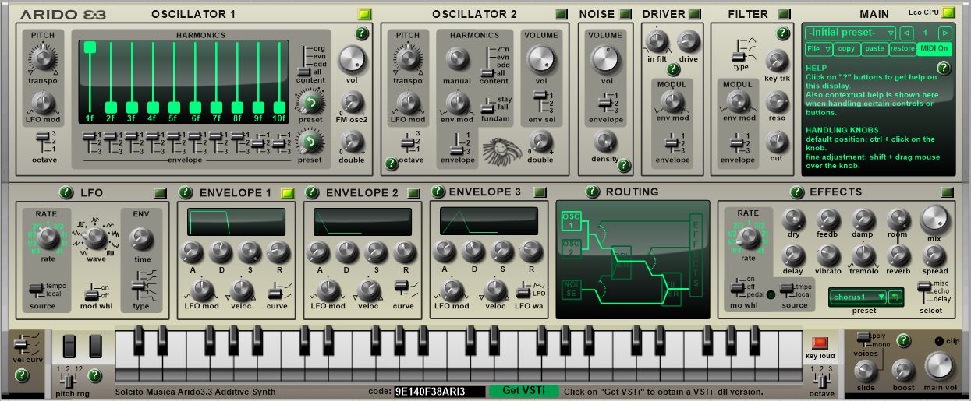Enable the Driver section LED

pyautogui.click(x=695, y=14)
